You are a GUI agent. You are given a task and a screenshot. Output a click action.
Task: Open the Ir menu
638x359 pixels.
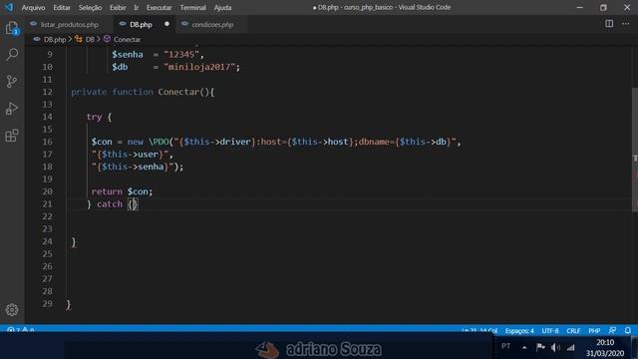click(x=137, y=7)
